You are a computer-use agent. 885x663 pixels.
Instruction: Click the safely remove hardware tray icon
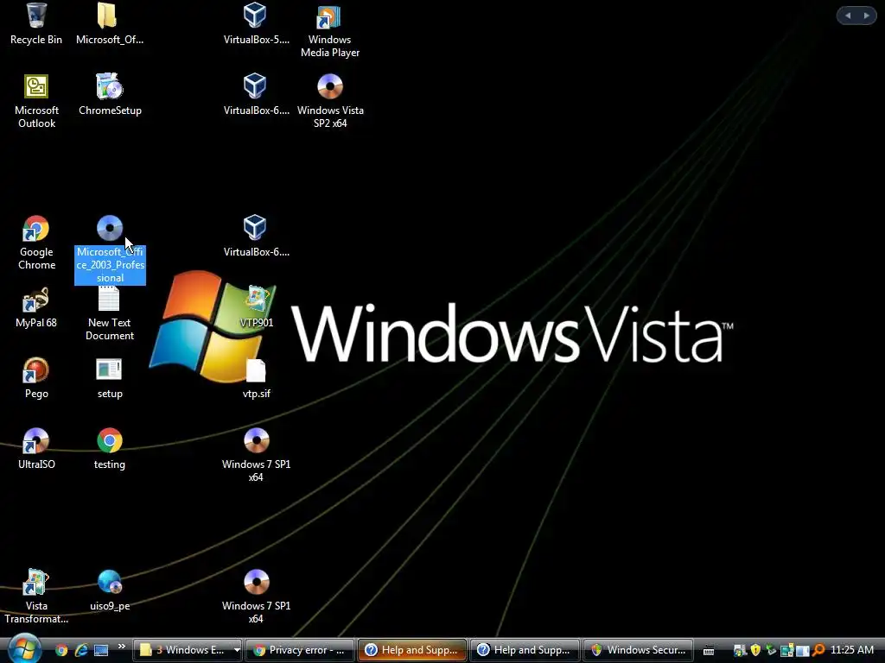(770, 650)
